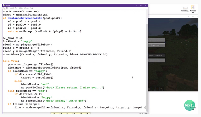Click the 'line = mcdraw.getLine' line
This screenshot has width=201, height=117.
click(80, 108)
